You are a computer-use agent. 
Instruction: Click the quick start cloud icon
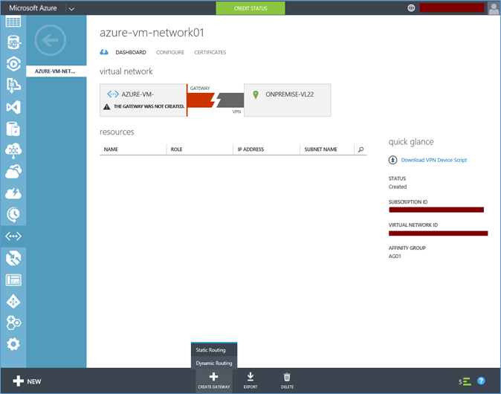pyautogui.click(x=104, y=52)
